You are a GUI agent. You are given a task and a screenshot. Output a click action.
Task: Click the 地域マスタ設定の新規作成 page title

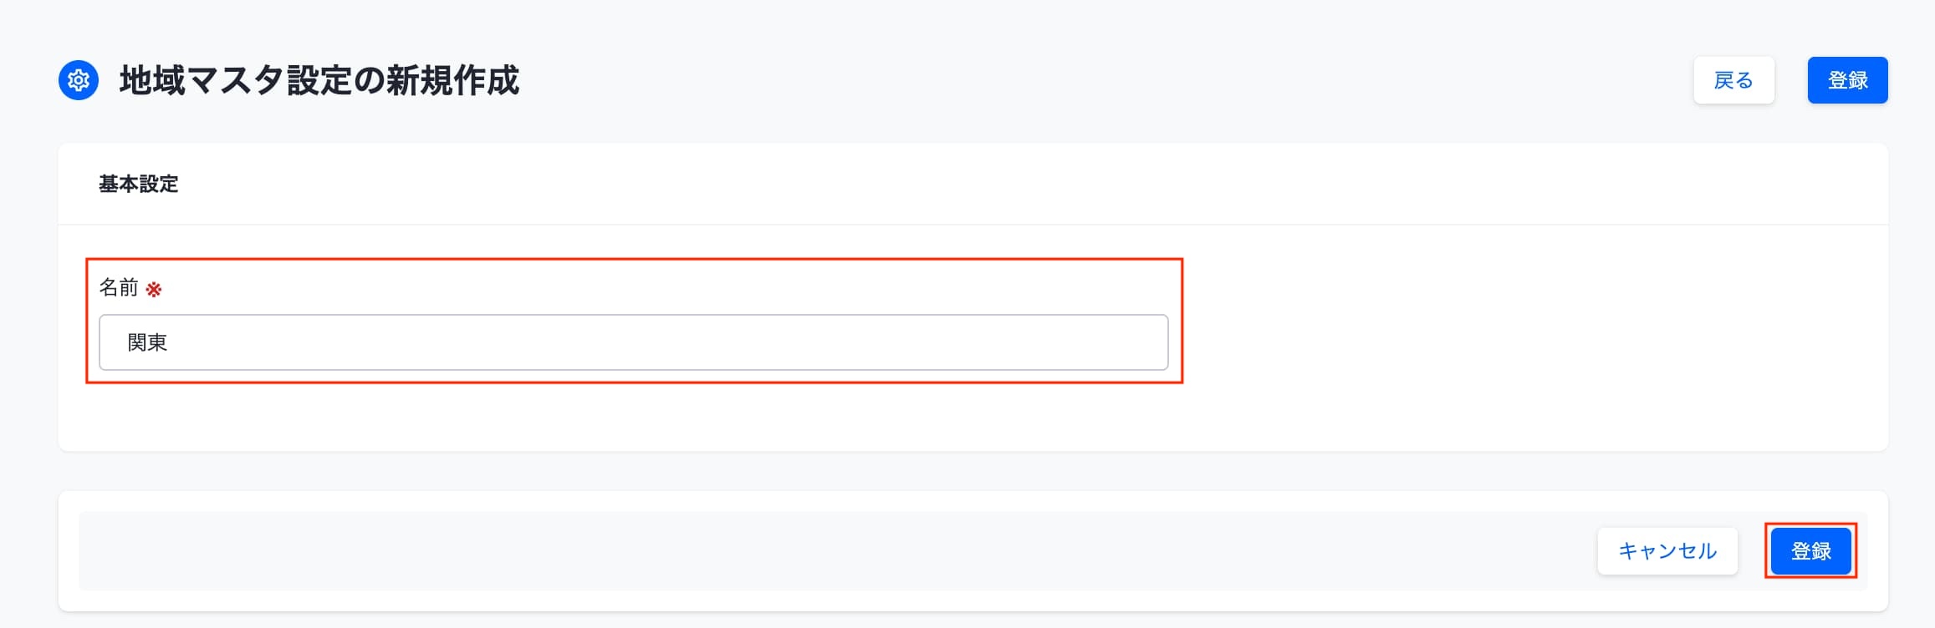[319, 80]
